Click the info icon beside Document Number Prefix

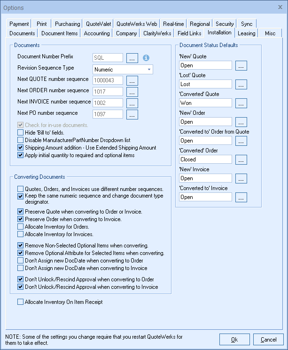point(146,58)
